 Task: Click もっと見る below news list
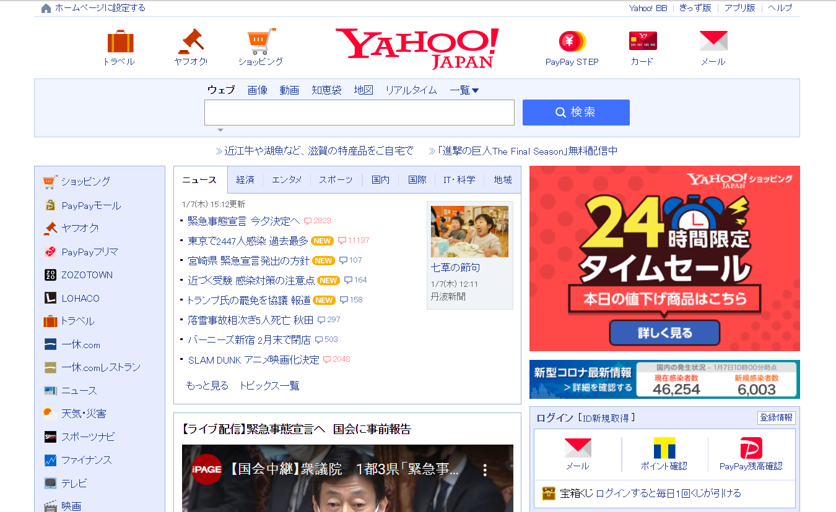207,385
